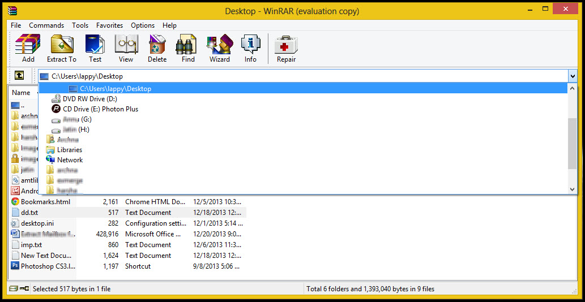
Task: Click the '..' parent folder row
Action: click(24, 105)
